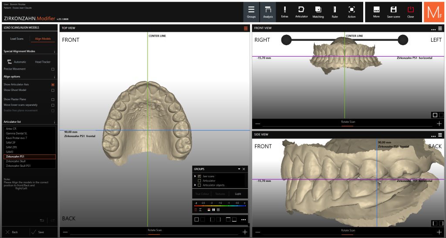The image size is (446, 238).
Task: Select Kavo Protar evo 7 articulator
Action: click(x=30, y=138)
